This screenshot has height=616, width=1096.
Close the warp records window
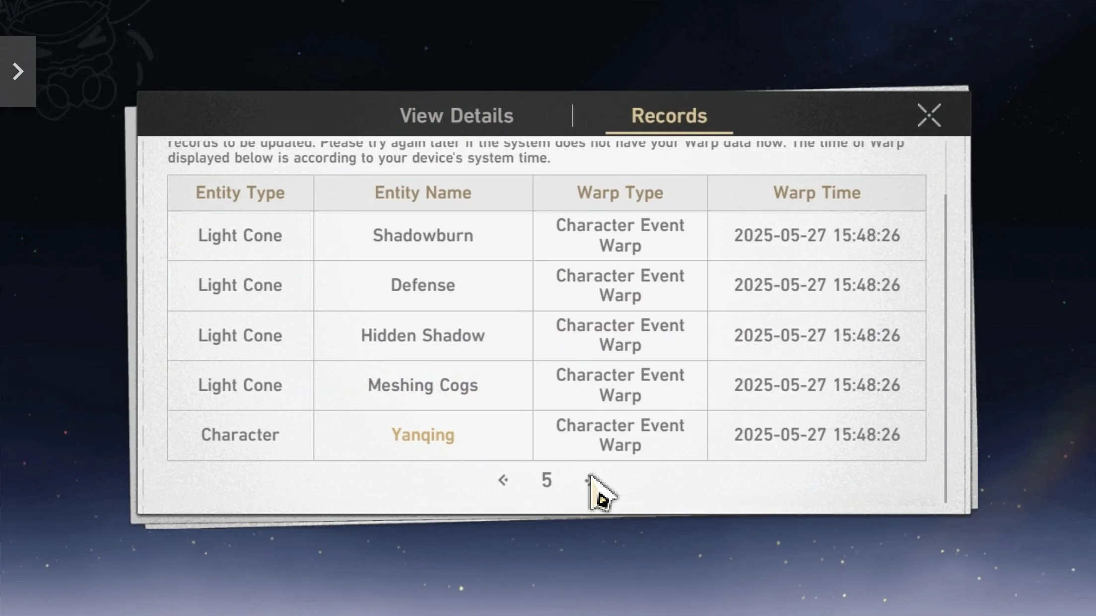[929, 116]
